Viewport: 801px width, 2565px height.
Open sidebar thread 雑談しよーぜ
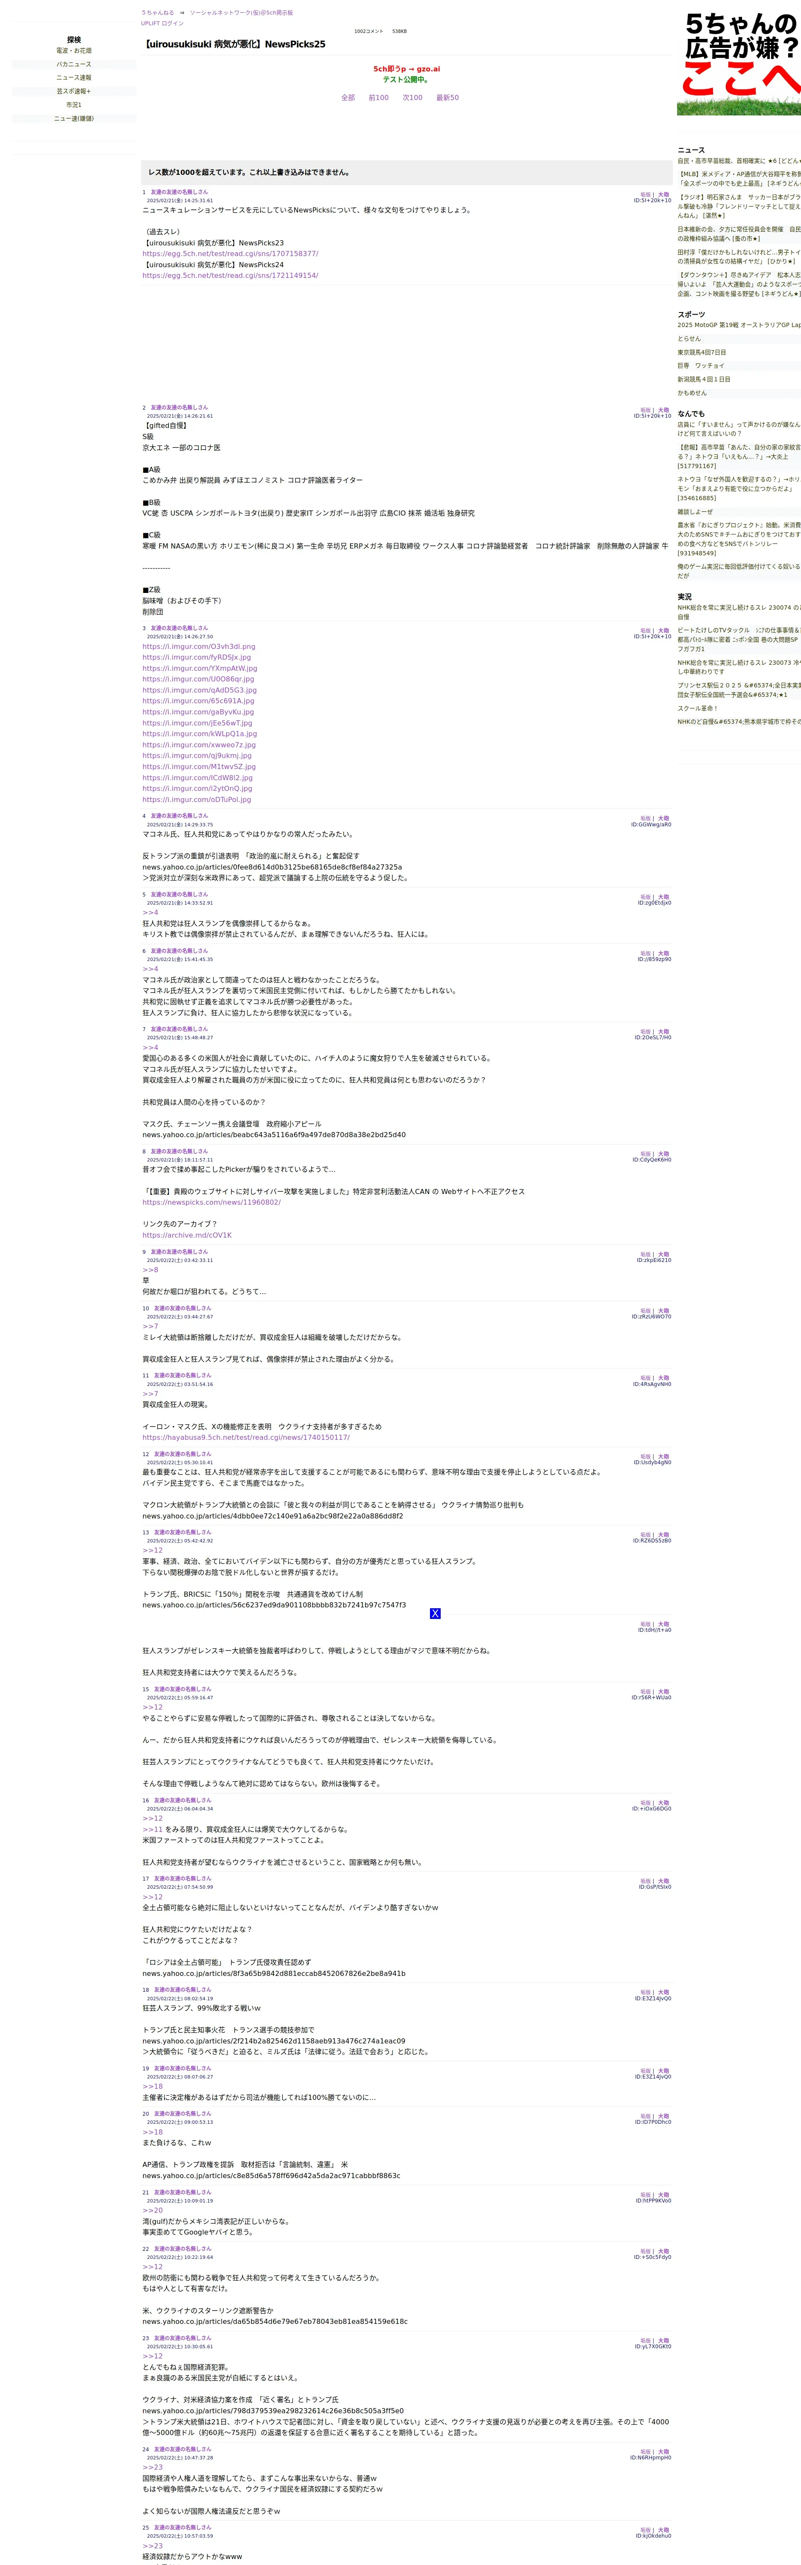pos(695,512)
